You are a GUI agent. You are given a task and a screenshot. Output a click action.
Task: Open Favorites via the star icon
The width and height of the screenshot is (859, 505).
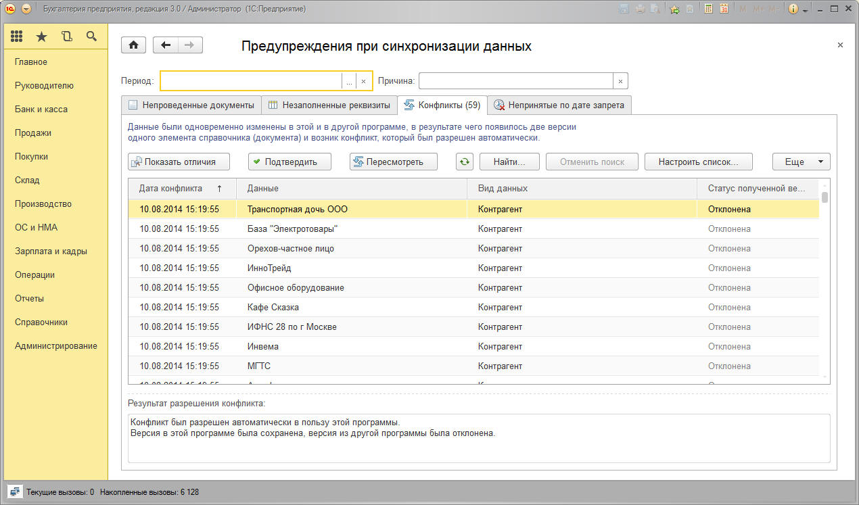(x=41, y=37)
